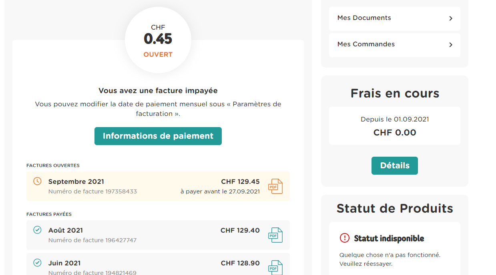Download the Août 2021 invoice PDF
Viewport: 496px width, 275px height.
[275, 235]
